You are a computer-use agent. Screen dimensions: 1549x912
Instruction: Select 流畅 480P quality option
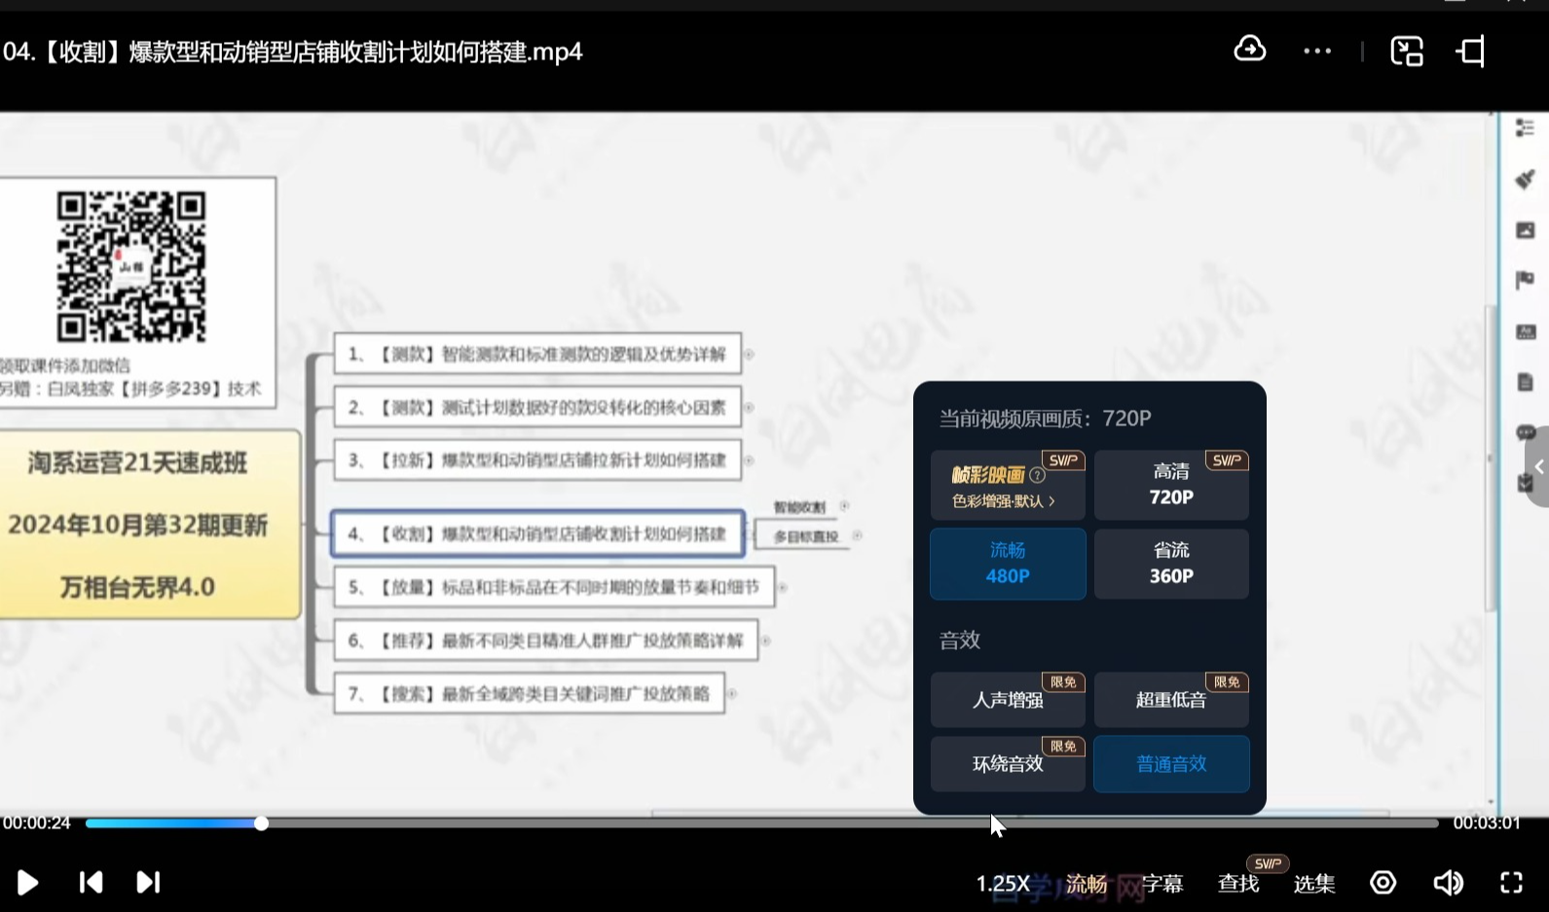tap(1008, 564)
